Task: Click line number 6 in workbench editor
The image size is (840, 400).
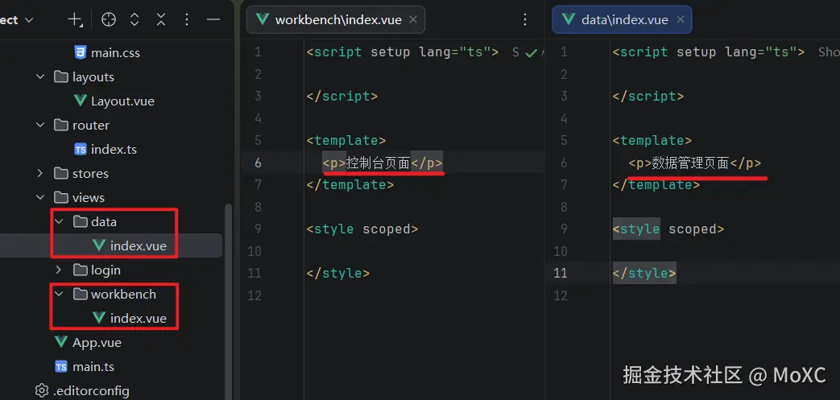Action: 258,163
